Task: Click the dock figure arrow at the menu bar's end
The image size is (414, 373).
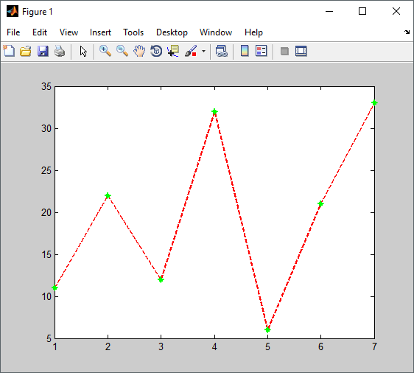Action: tap(407, 32)
